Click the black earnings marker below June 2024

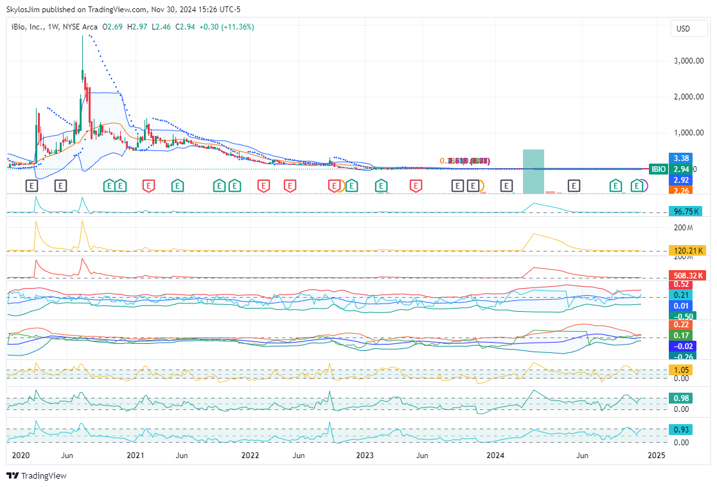pyautogui.click(x=574, y=186)
